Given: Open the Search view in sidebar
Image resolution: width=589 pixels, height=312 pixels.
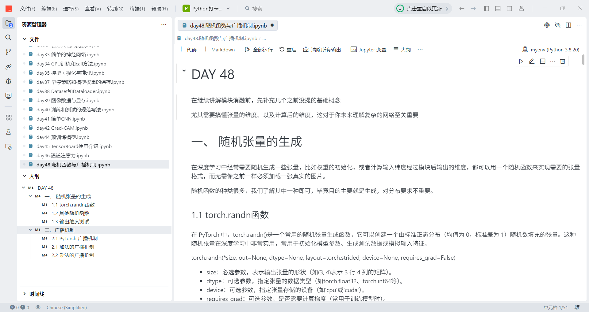Looking at the screenshot, I should pos(8,38).
